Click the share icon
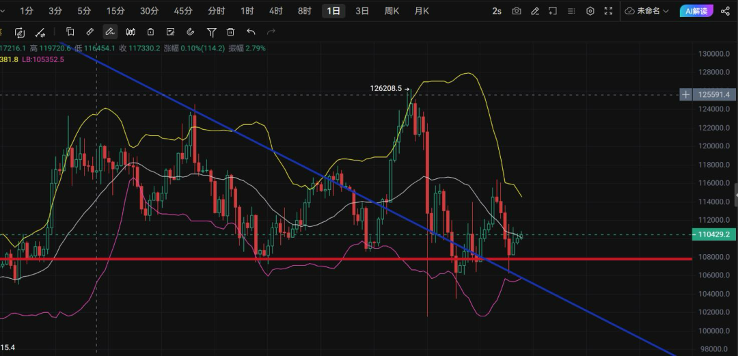The height and width of the screenshot is (356, 738). (725, 11)
